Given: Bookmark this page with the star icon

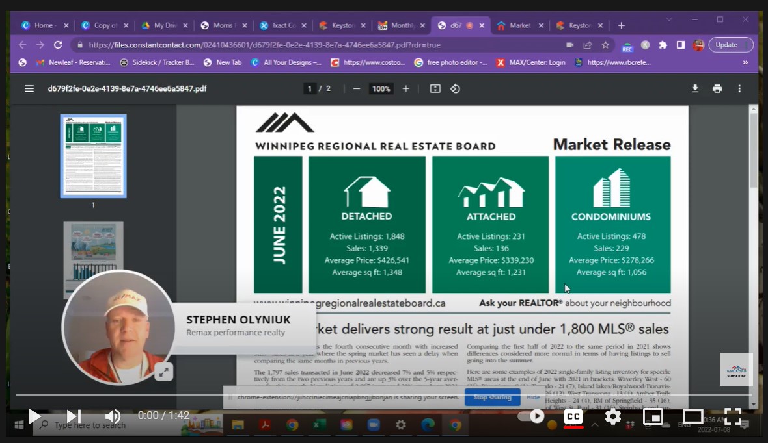Looking at the screenshot, I should pyautogui.click(x=605, y=45).
